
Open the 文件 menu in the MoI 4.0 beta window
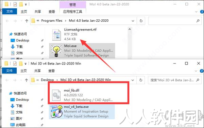pyautogui.click(x=10, y=12)
